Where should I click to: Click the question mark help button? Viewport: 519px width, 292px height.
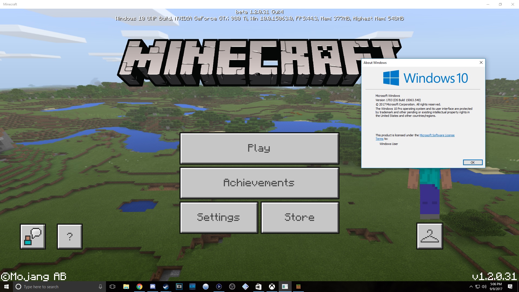(69, 237)
